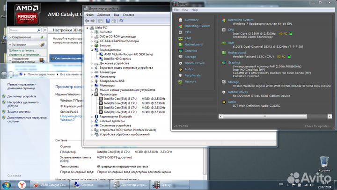This screenshot has height=190, width=337.
Task: Switch to AMD Catalyst taskbar button
Action: [x=50, y=185]
